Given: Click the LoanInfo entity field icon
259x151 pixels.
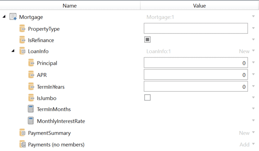Looking at the screenshot, I should point(22,51).
